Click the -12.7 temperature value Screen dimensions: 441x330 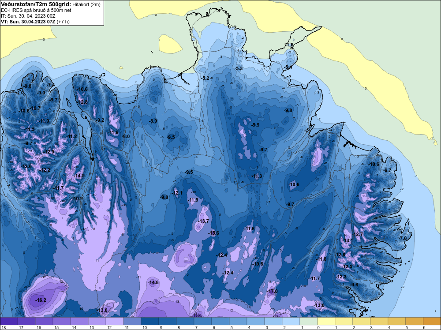[358, 234]
